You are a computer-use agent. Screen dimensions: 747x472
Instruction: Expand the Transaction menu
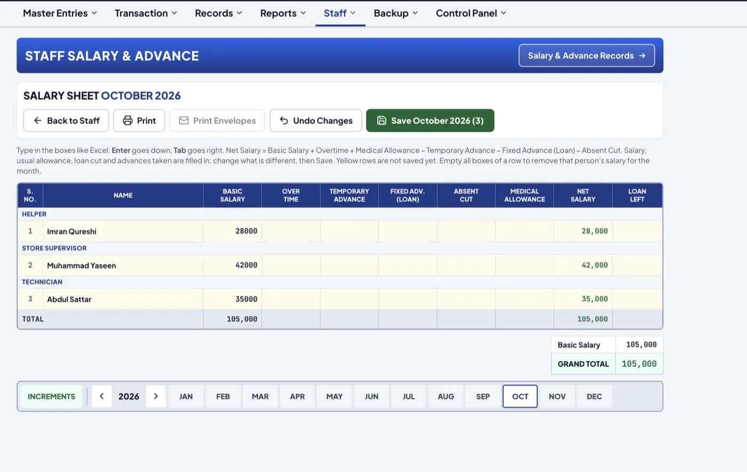pyautogui.click(x=146, y=13)
